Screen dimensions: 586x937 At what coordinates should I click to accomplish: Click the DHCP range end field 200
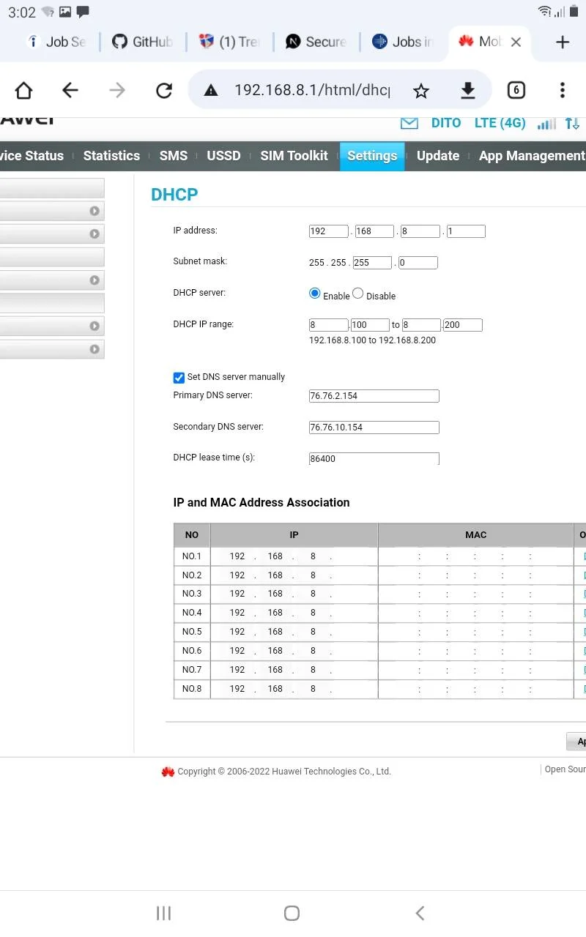(x=463, y=325)
